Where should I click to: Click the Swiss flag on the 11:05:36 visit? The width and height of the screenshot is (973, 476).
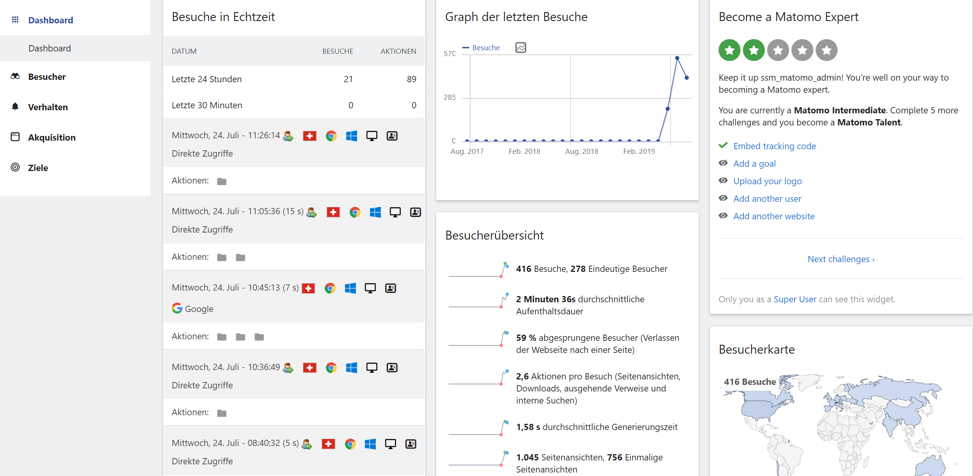point(333,212)
